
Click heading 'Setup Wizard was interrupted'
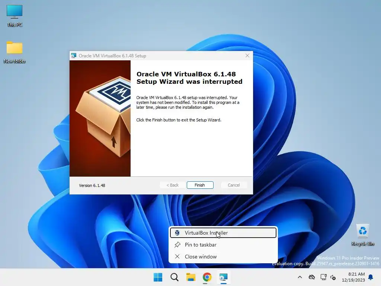tap(189, 82)
